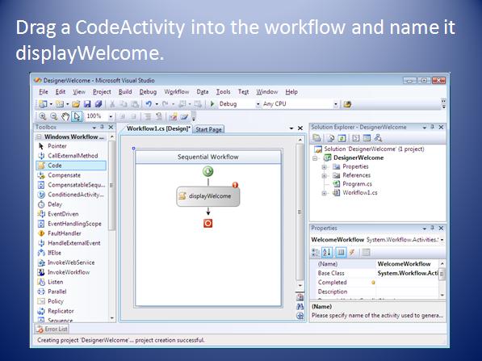Viewport: 482px width, 361px height.
Task: Open the Debug configuration dropdown
Action: (258, 104)
